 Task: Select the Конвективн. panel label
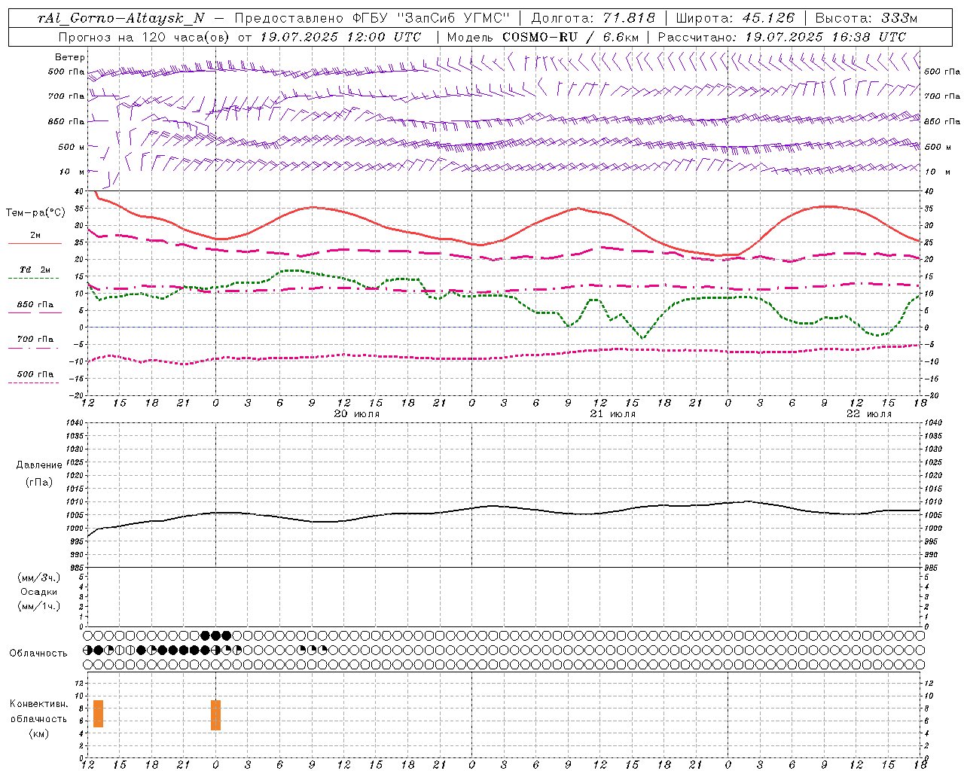point(39,704)
